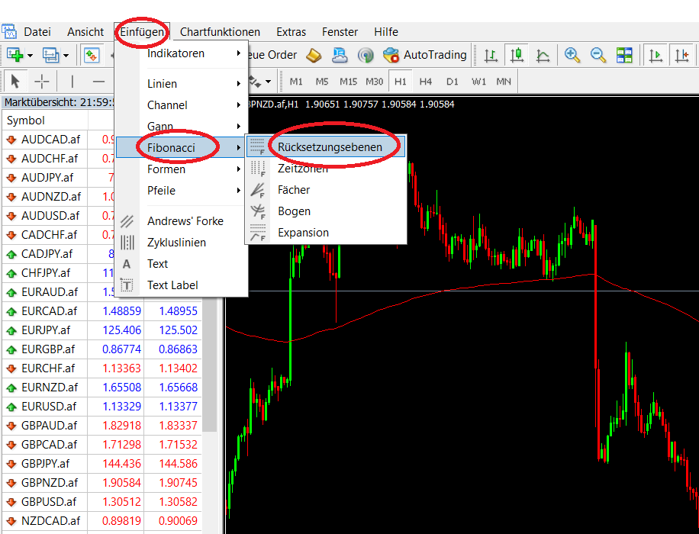The width and height of the screenshot is (699, 534).
Task: Click the New Chart icon
Action: click(x=13, y=55)
